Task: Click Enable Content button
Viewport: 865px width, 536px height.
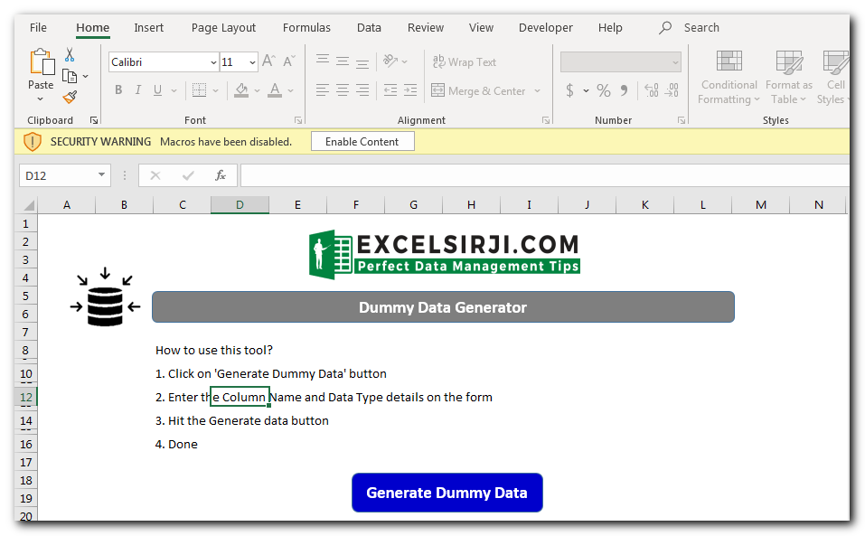Action: (x=362, y=142)
